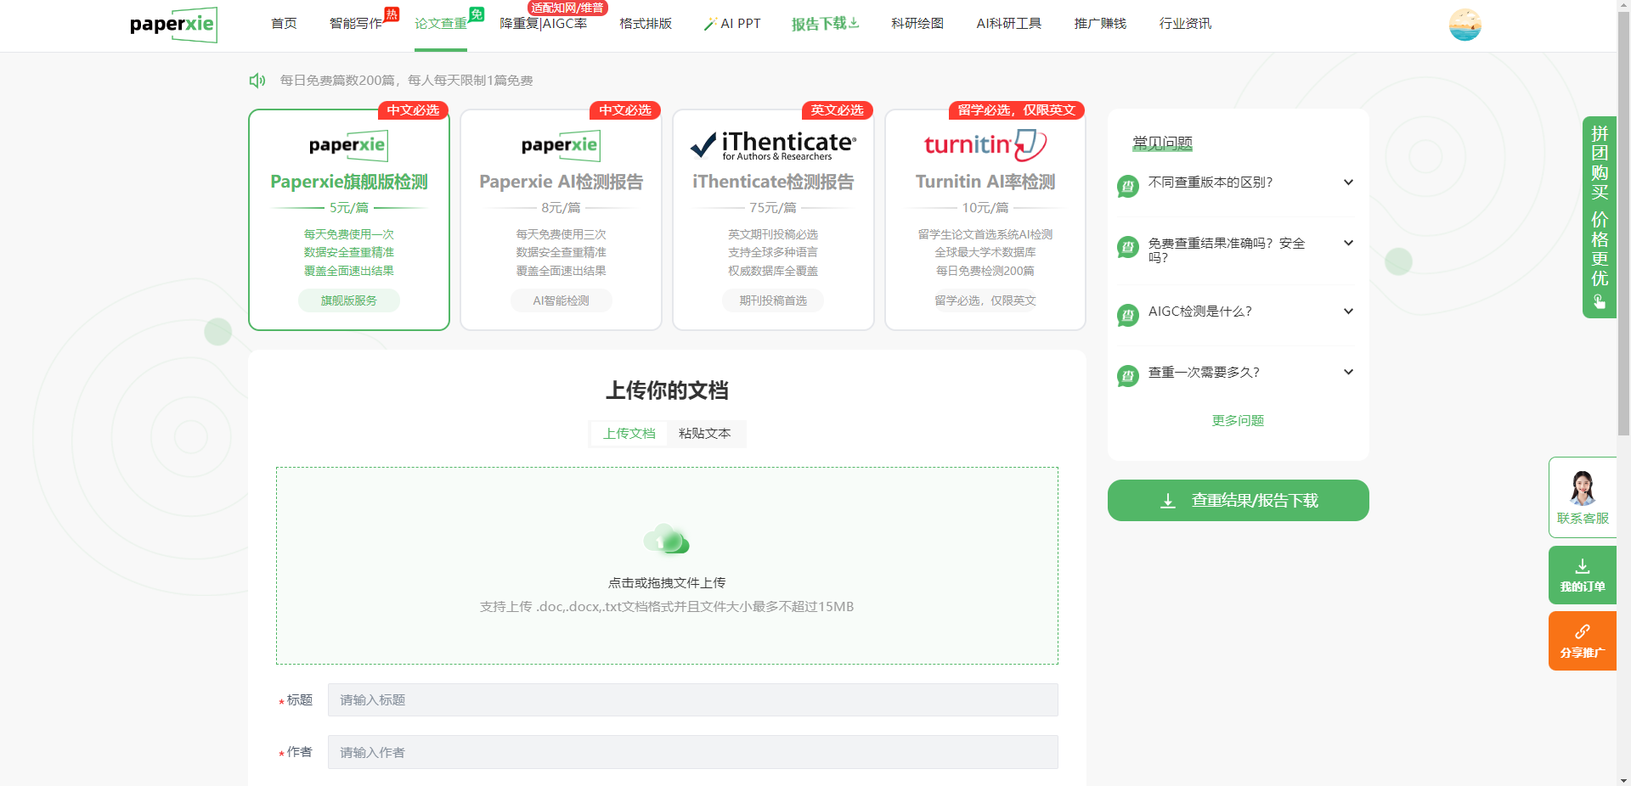Open 联系客服 customer service widget

click(x=1582, y=497)
